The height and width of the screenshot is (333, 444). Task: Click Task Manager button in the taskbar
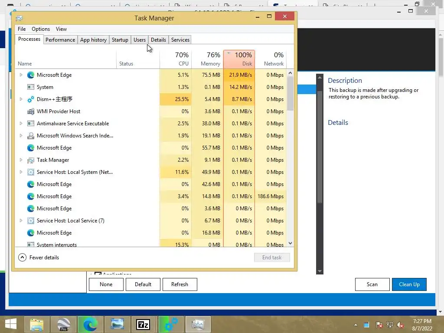pyautogui.click(x=198, y=324)
